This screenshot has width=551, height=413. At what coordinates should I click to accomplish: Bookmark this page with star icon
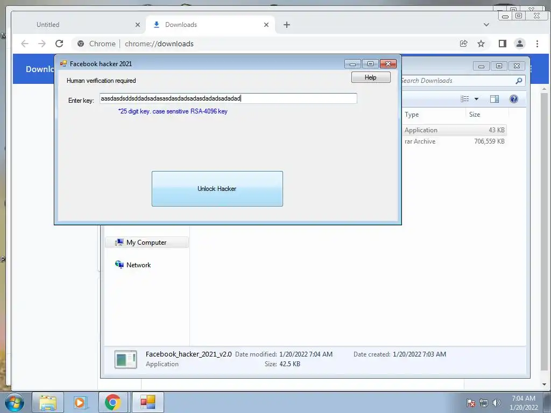[481, 44]
